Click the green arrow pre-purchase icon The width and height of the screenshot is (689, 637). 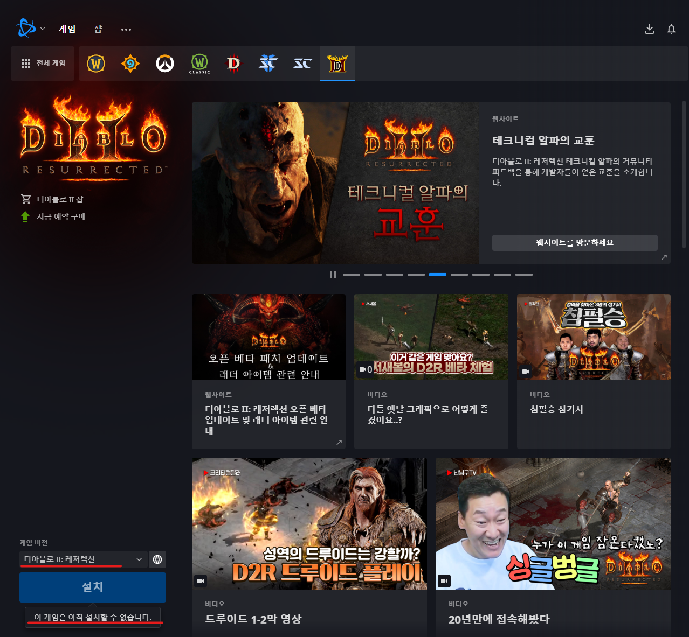point(25,216)
